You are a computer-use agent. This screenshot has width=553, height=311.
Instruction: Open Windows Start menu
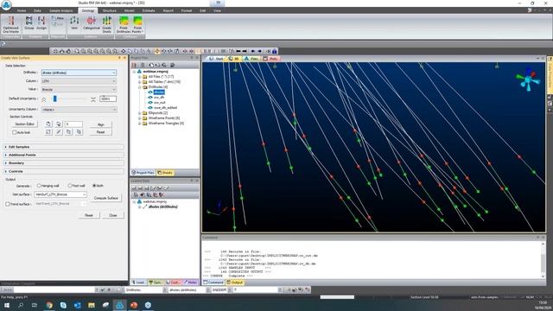tap(7, 305)
